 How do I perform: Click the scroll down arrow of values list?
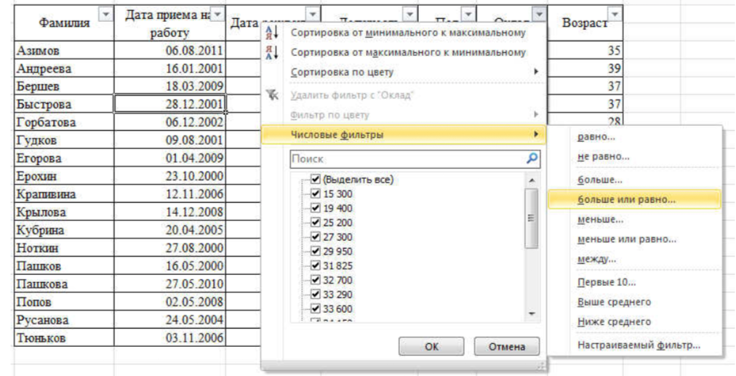[x=532, y=313]
